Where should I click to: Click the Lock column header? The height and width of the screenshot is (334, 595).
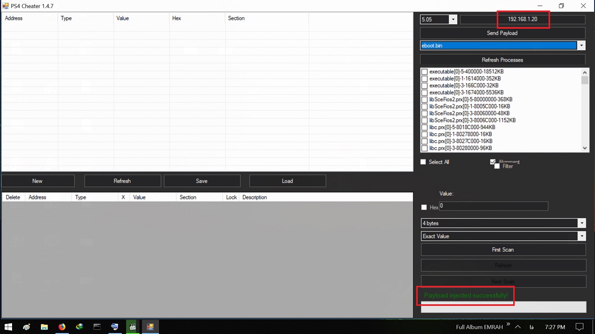coord(231,197)
